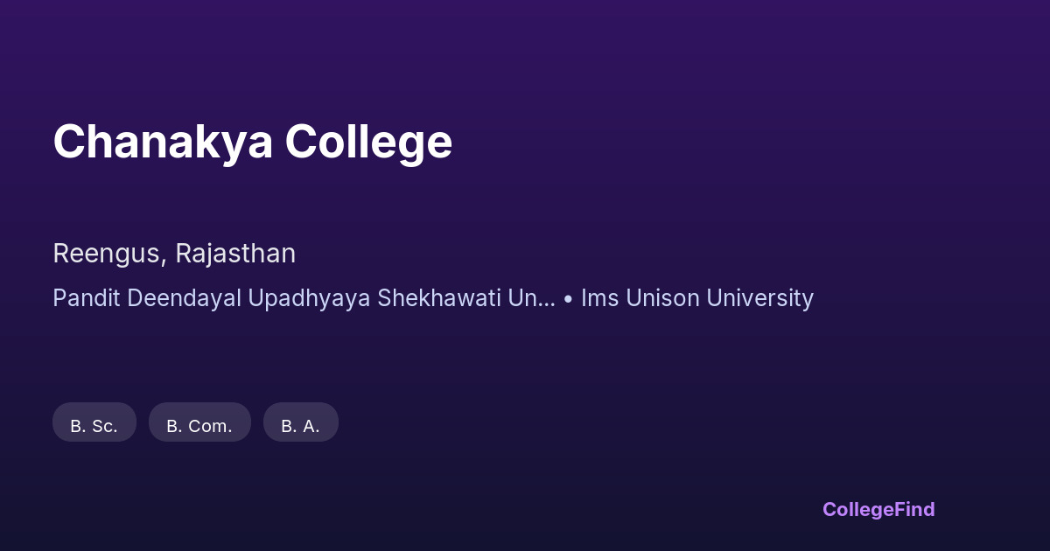Image resolution: width=1050 pixels, height=551 pixels.
Task: Open the CollegeFind brand logo
Action: click(x=878, y=509)
